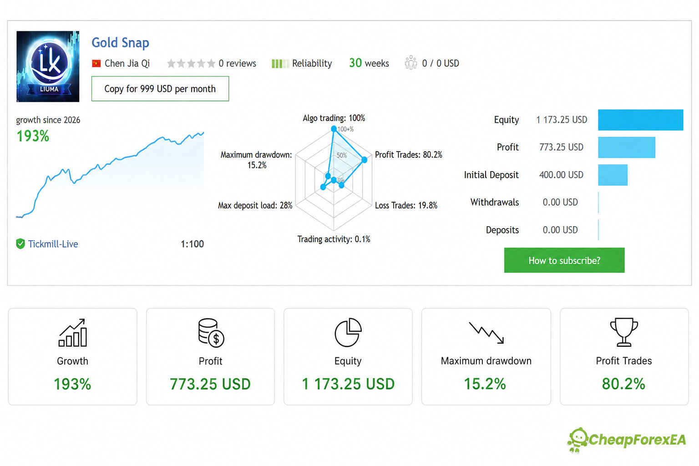The height and width of the screenshot is (466, 699).
Task: Click the green verified shield icon
Action: (20, 244)
